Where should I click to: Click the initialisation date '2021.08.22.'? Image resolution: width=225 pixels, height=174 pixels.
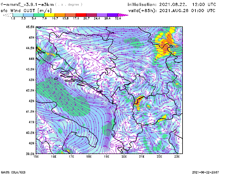coord(173,5)
